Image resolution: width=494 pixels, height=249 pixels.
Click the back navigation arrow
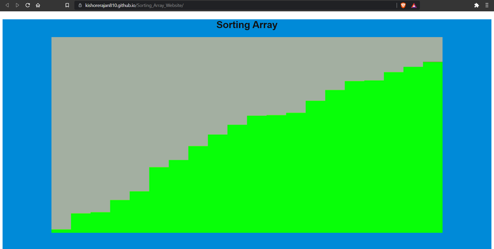point(7,5)
